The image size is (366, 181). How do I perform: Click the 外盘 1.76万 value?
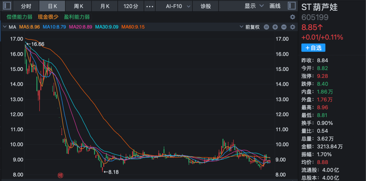click(325, 100)
